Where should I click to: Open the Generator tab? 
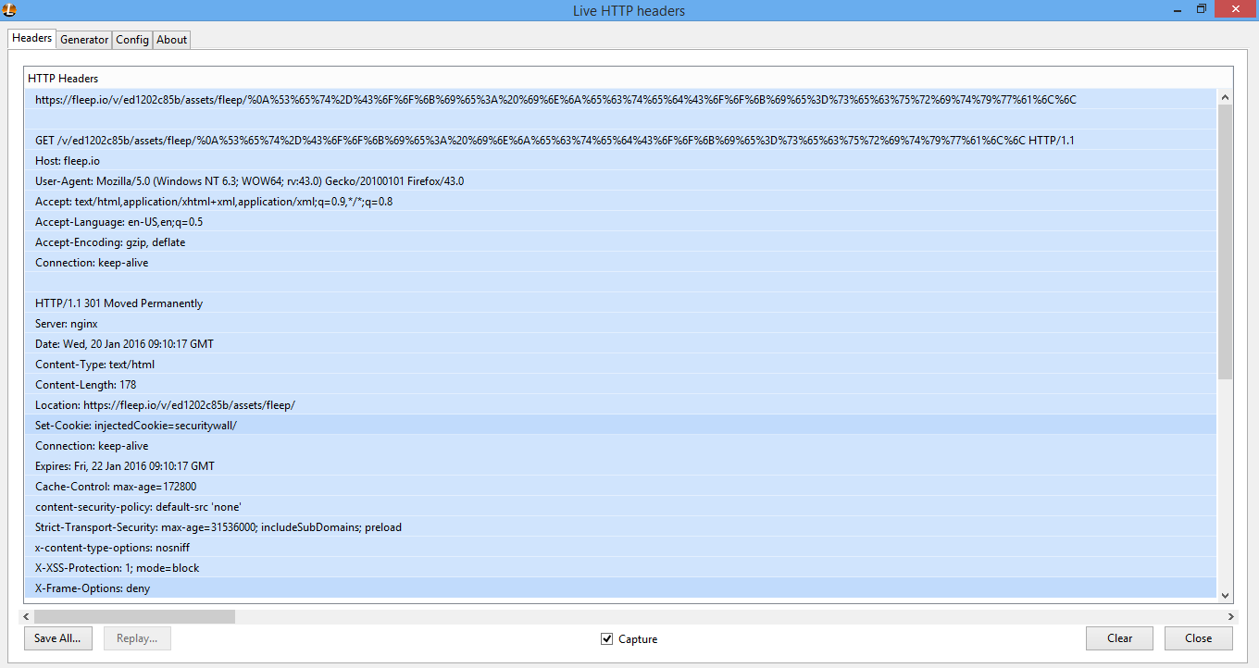[84, 40]
